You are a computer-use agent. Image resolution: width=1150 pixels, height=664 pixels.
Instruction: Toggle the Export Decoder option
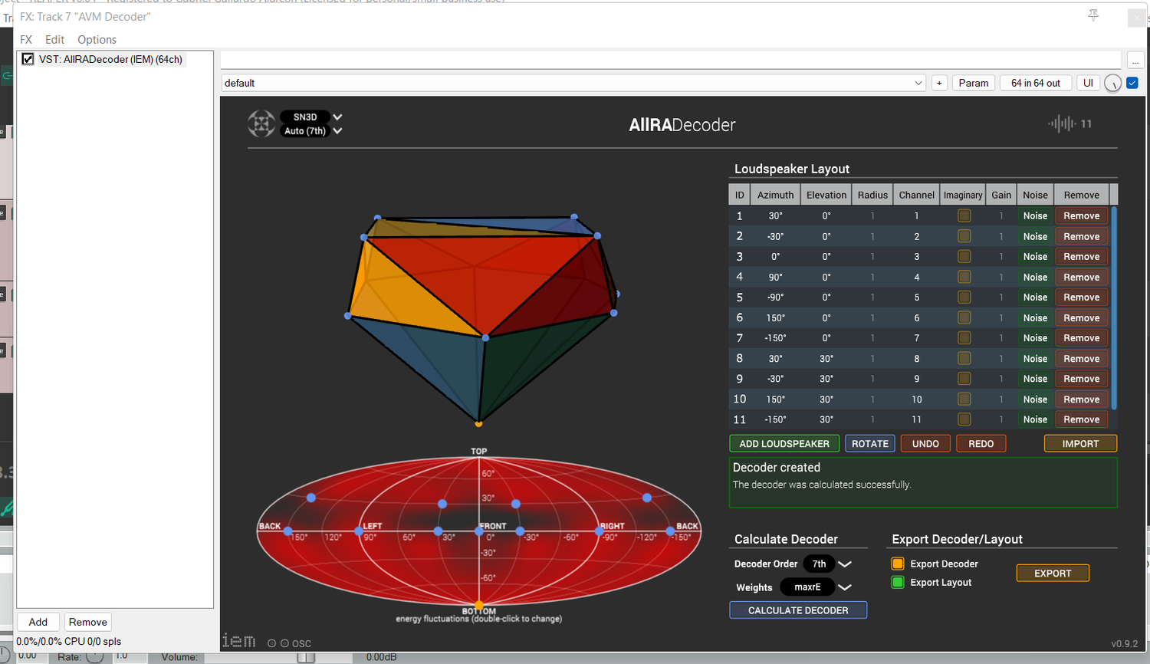tap(898, 564)
